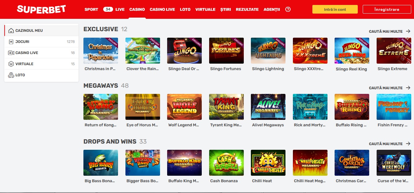Expand Megaways section via Caută mai multe arrow

click(x=408, y=88)
